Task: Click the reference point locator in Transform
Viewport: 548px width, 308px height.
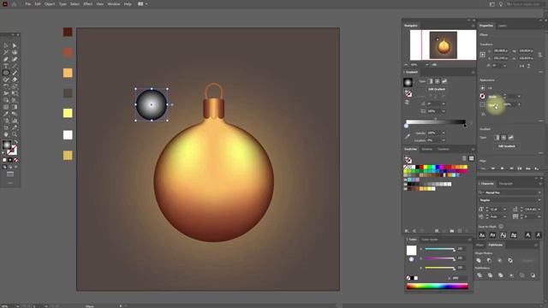Action: pyautogui.click(x=483, y=55)
